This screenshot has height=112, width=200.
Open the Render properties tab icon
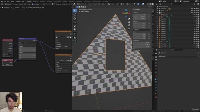[156, 57]
